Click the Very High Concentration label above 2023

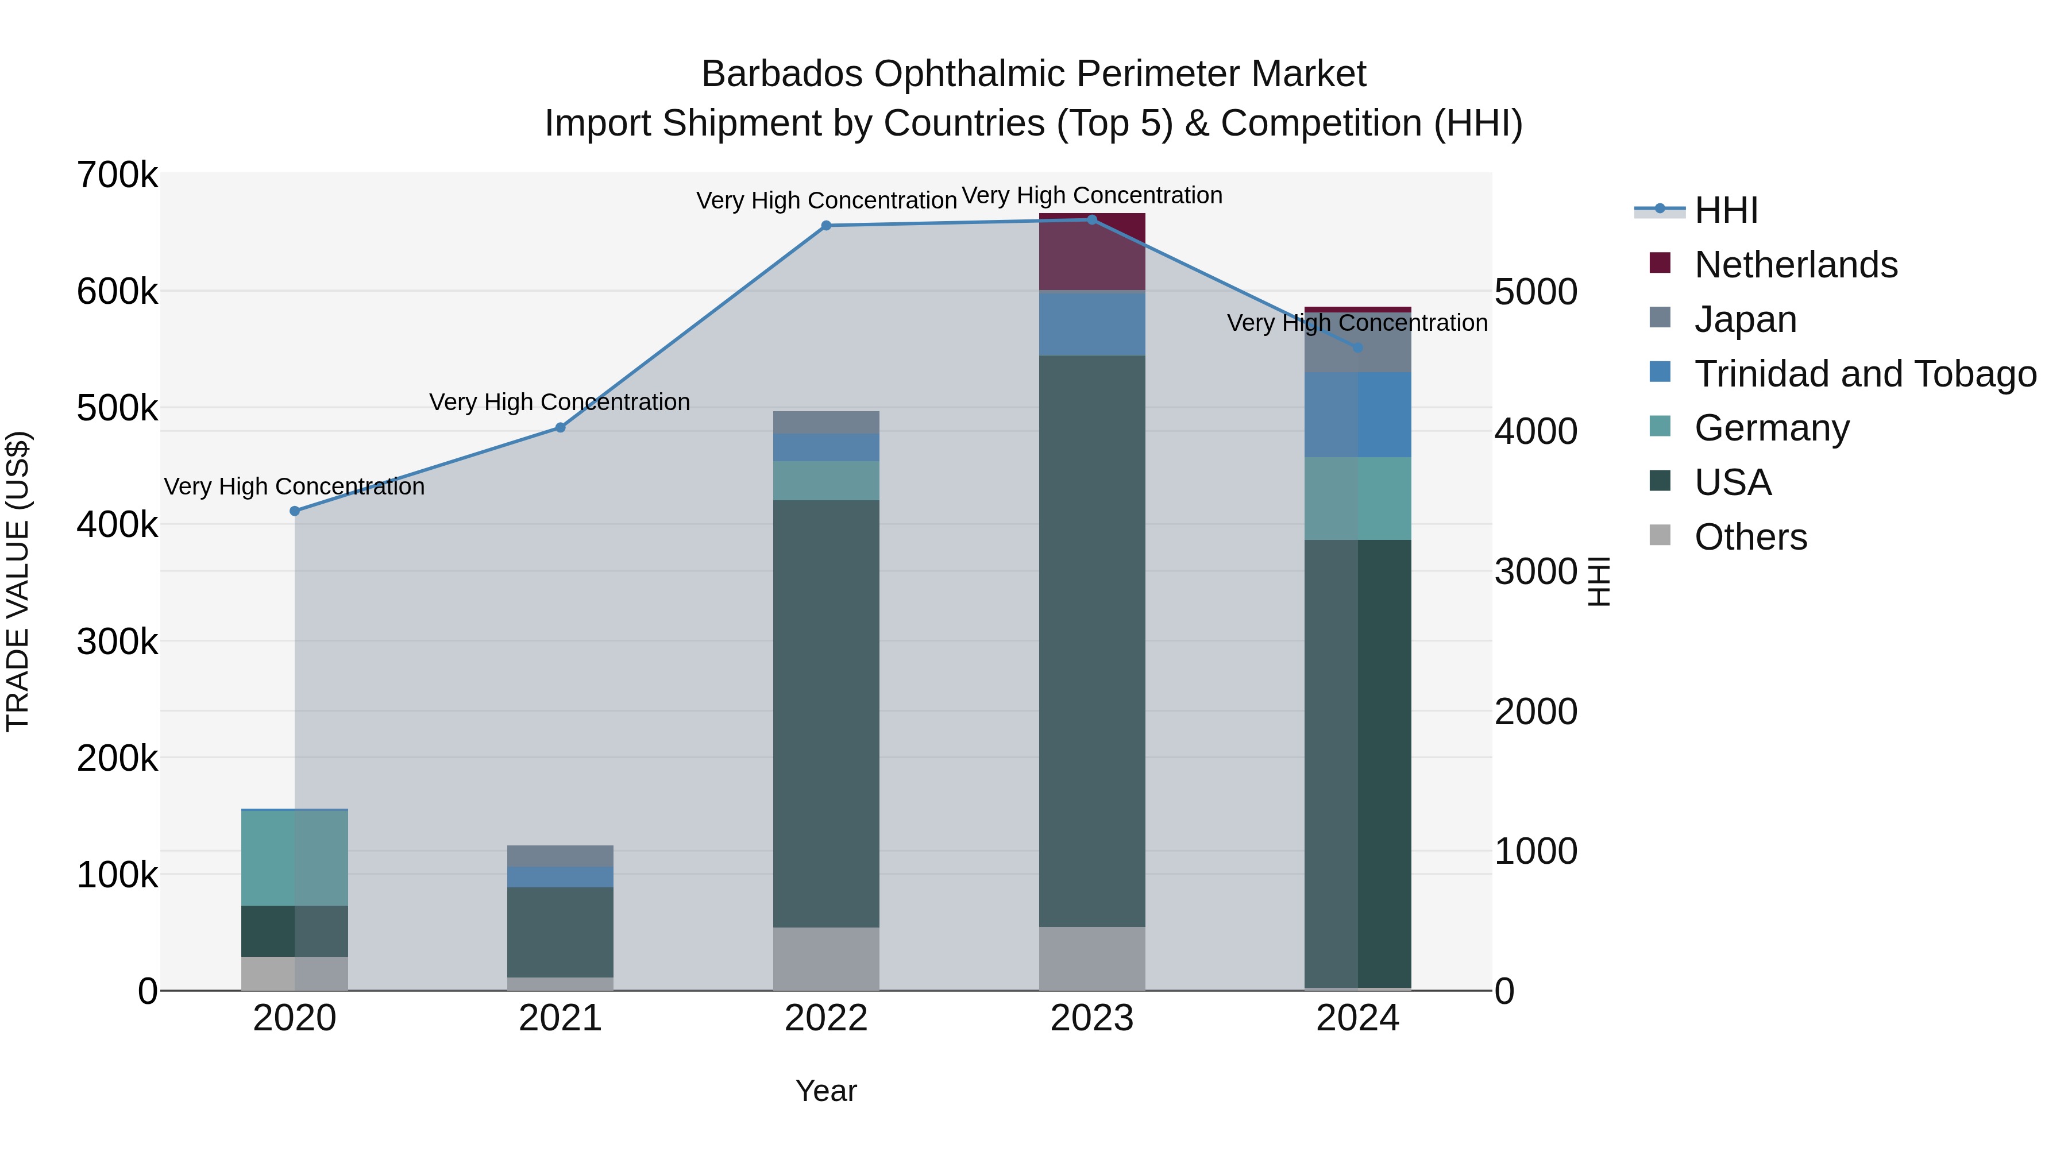(x=1092, y=195)
